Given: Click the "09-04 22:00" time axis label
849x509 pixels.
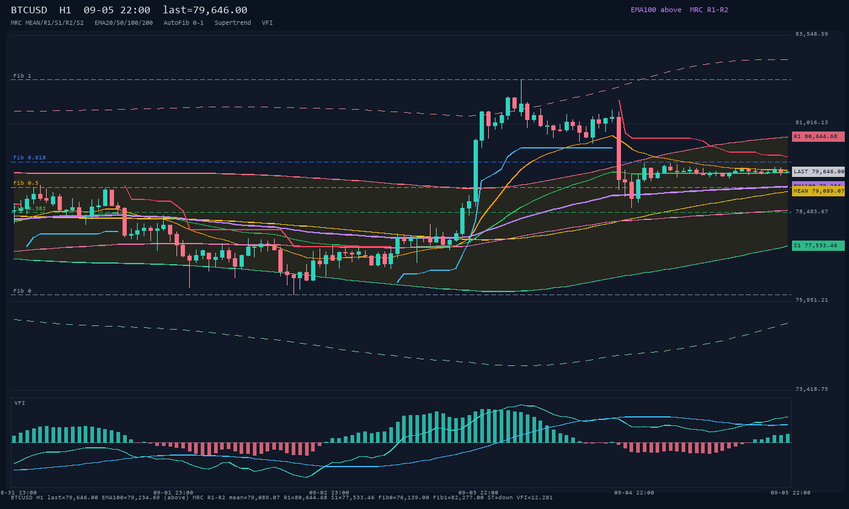Looking at the screenshot, I should click(x=634, y=493).
